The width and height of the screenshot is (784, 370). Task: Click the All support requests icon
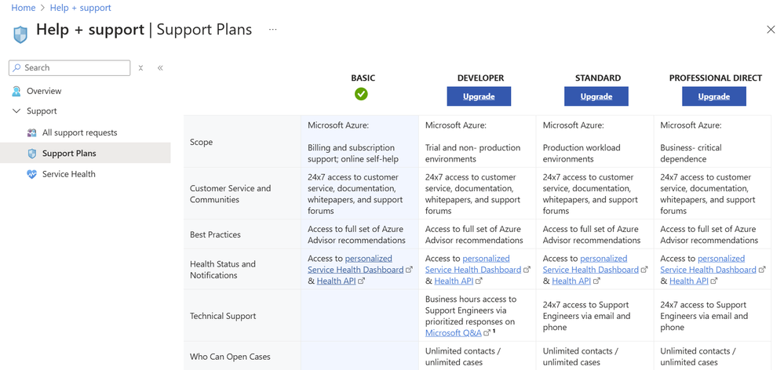tap(31, 132)
